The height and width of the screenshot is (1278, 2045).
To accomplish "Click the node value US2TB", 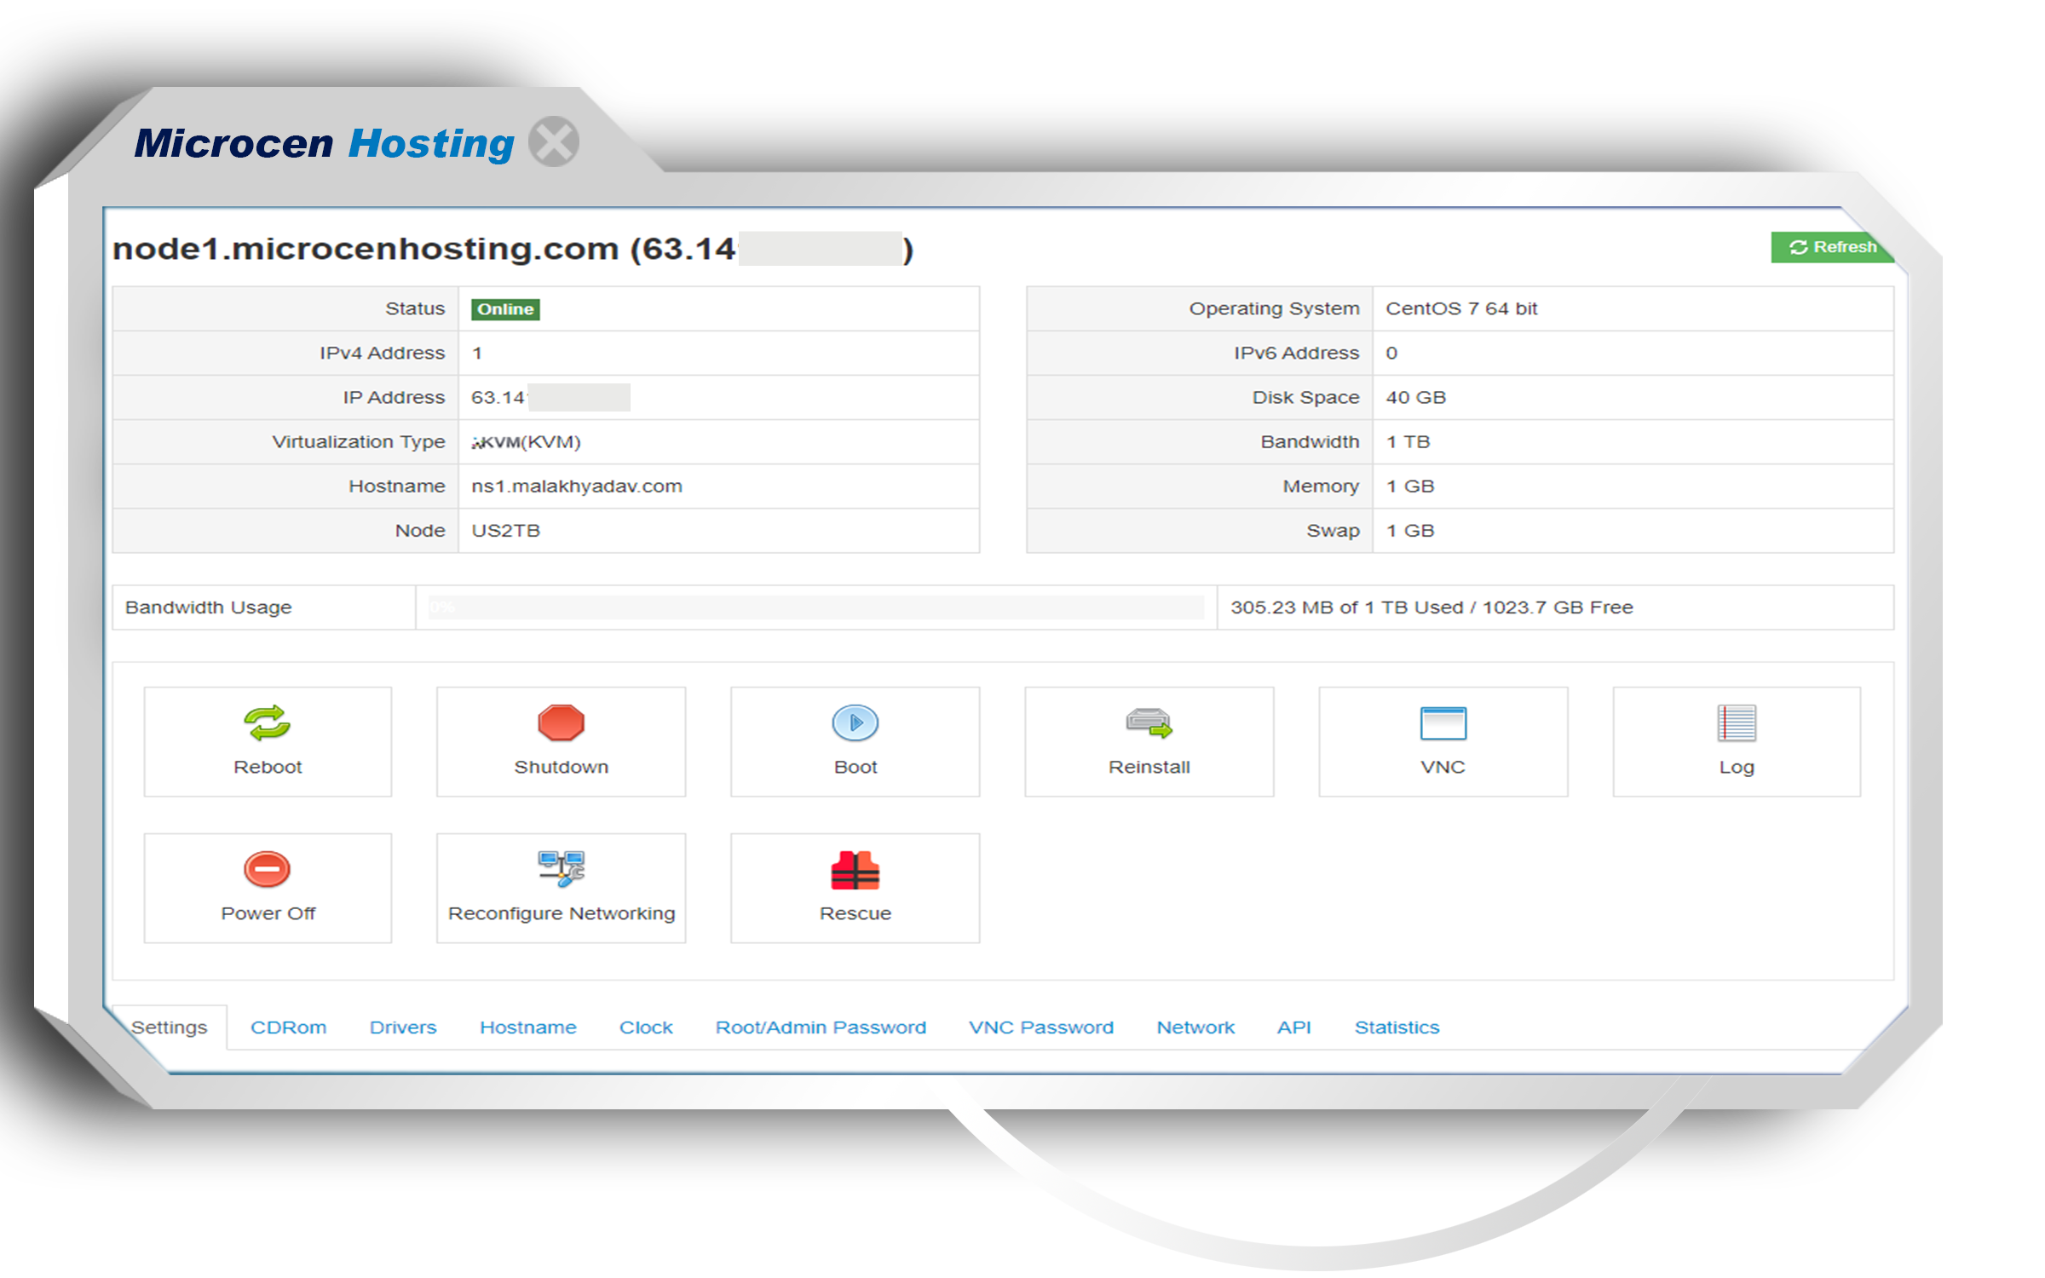I will point(505,530).
